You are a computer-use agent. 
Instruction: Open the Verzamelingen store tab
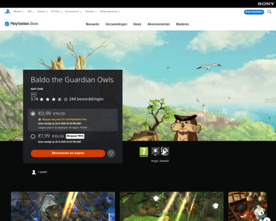tap(116, 24)
